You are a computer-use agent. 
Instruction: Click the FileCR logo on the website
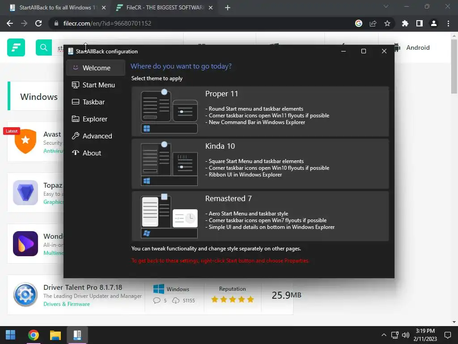tap(16, 47)
